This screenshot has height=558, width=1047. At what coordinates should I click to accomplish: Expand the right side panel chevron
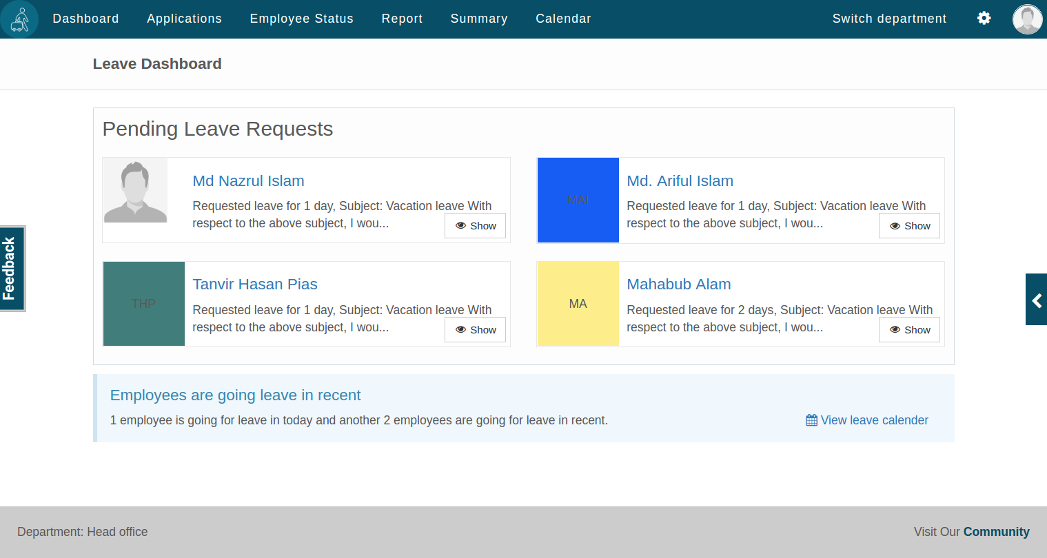point(1036,300)
